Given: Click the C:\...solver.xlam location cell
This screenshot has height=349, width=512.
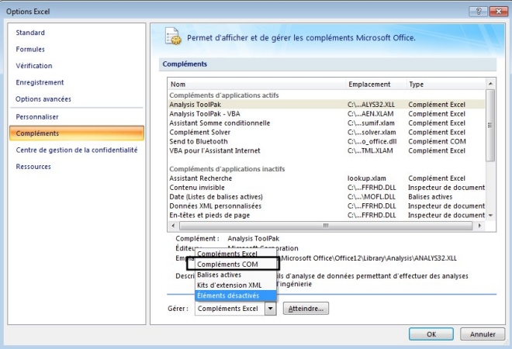Looking at the screenshot, I should [372, 132].
